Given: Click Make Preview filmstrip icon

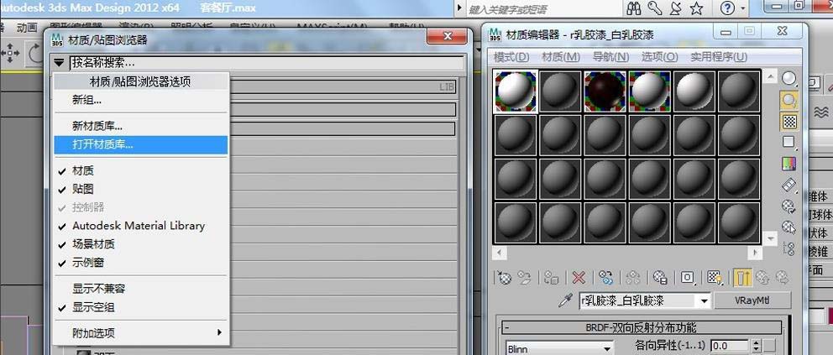Looking at the screenshot, I should [788, 185].
